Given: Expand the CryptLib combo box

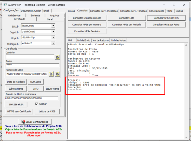Looking at the screenshot, I should [x=53, y=31].
